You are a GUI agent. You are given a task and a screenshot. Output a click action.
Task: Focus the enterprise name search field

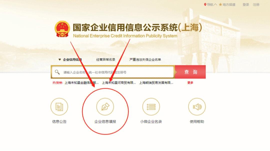[x=112, y=72]
